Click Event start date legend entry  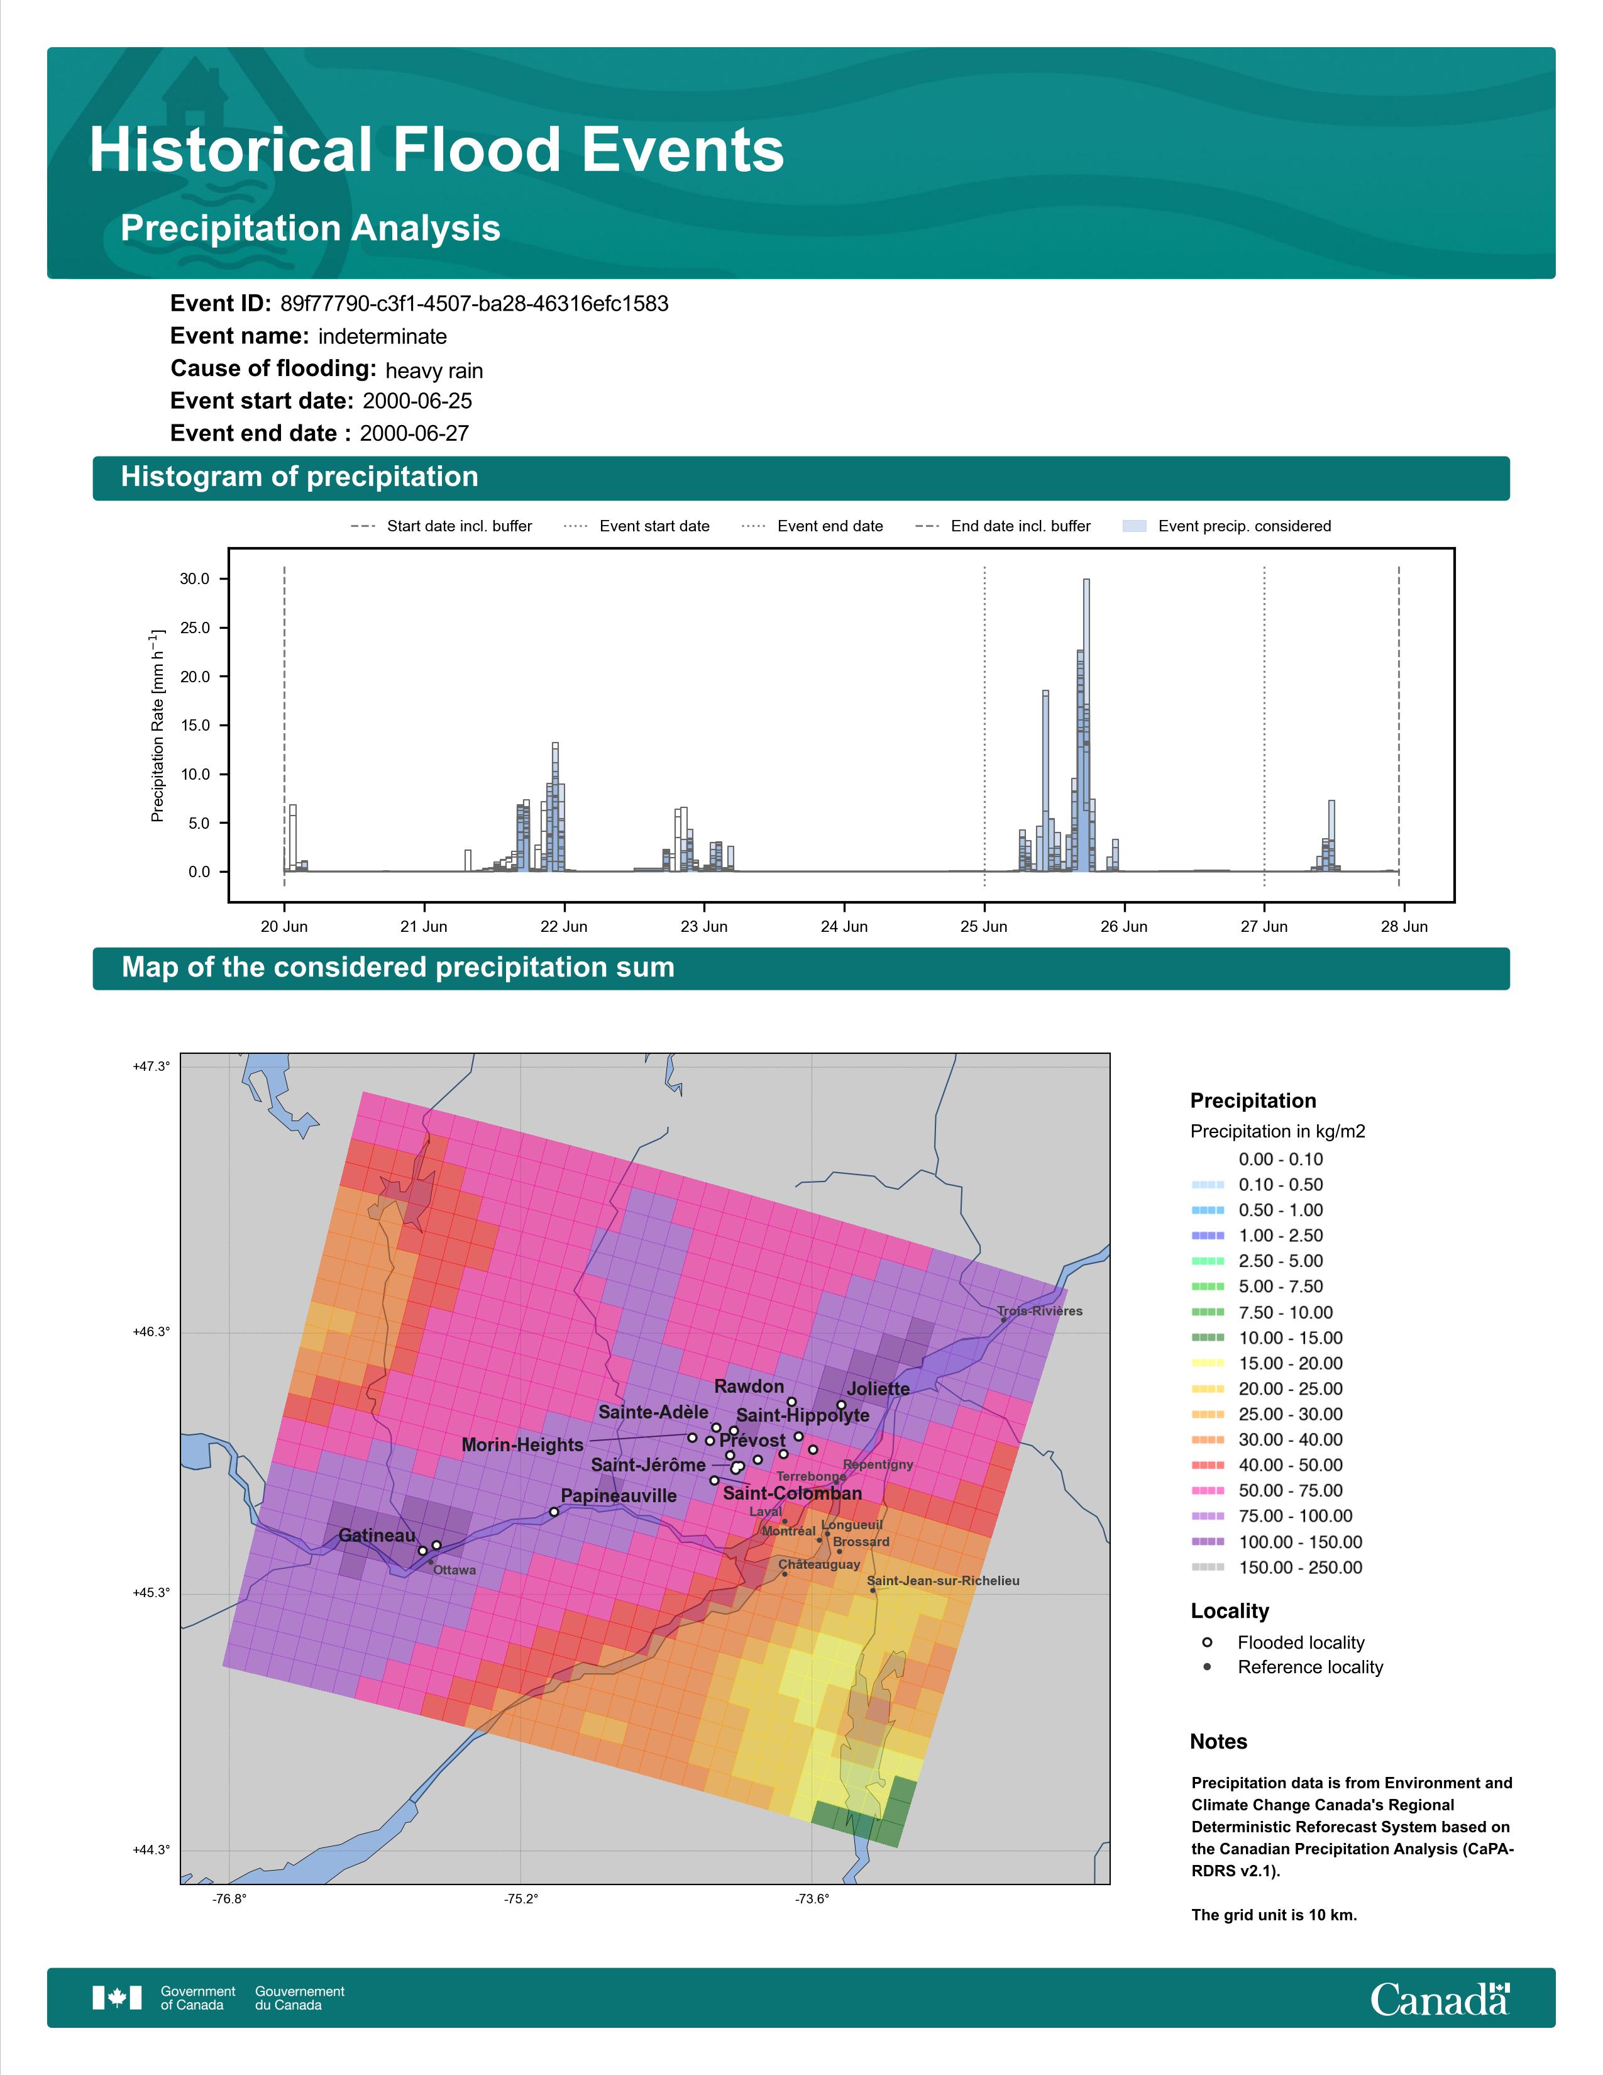(636, 526)
